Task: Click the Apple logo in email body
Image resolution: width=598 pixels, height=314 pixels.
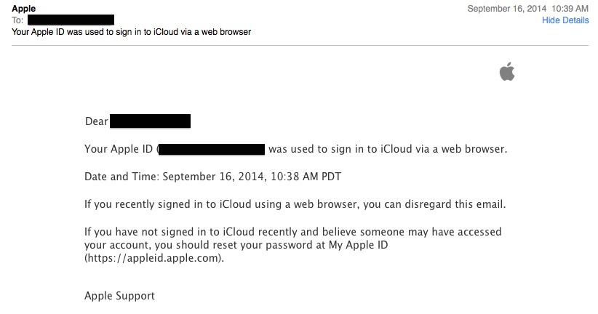Action: click(x=507, y=72)
